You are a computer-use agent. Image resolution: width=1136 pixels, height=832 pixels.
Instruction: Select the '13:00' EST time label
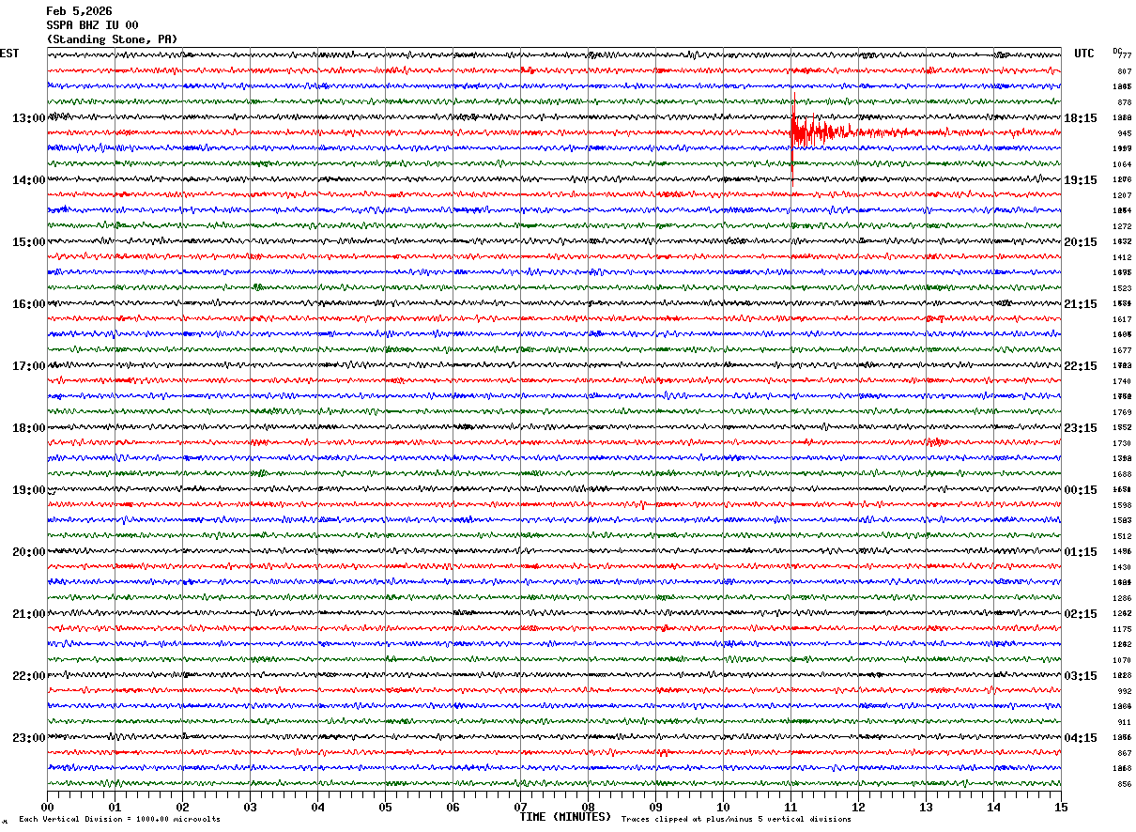coord(28,117)
